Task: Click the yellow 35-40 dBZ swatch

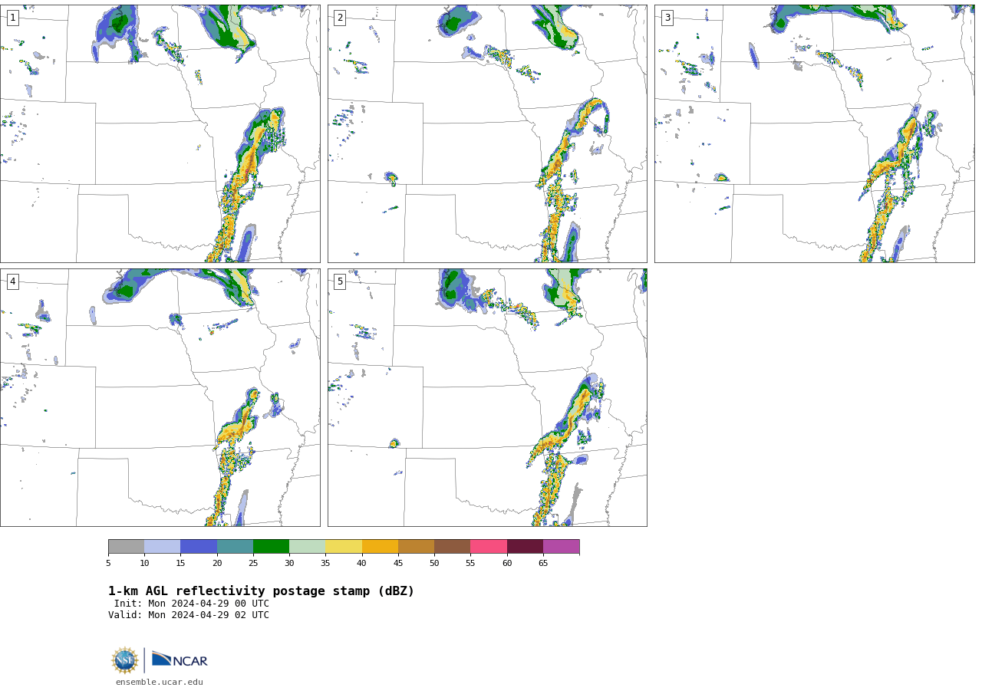Action: [x=344, y=547]
